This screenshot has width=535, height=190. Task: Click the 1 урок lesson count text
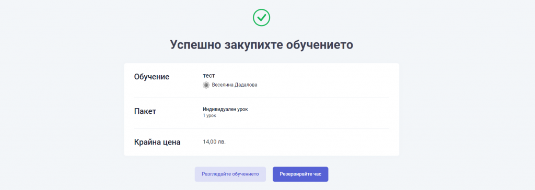pyautogui.click(x=210, y=116)
